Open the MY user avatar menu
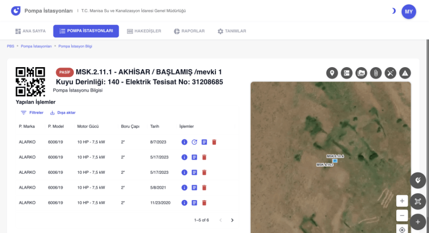The height and width of the screenshot is (233, 429). [x=409, y=11]
